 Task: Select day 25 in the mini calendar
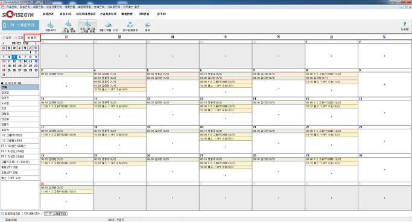[x=9, y=70]
